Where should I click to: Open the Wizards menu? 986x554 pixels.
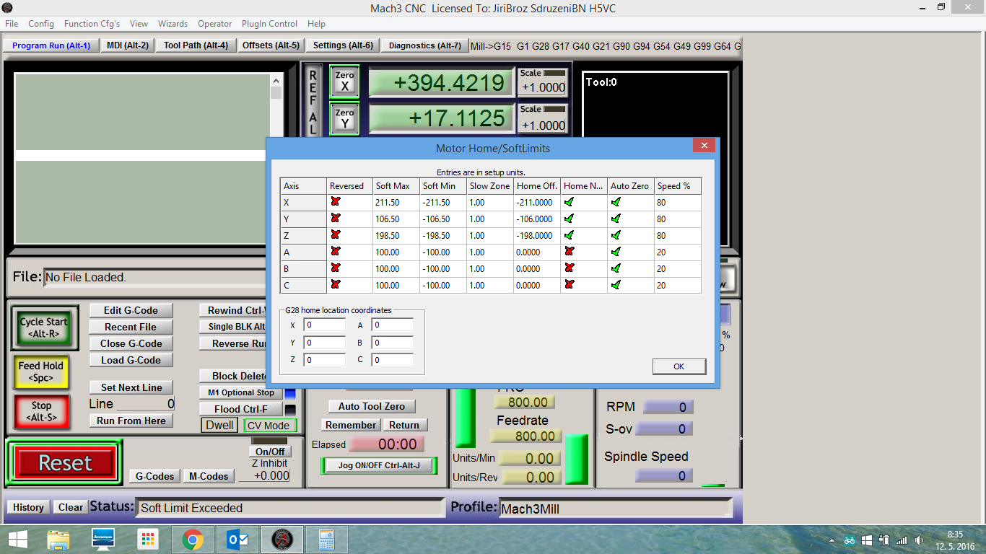[x=173, y=24]
